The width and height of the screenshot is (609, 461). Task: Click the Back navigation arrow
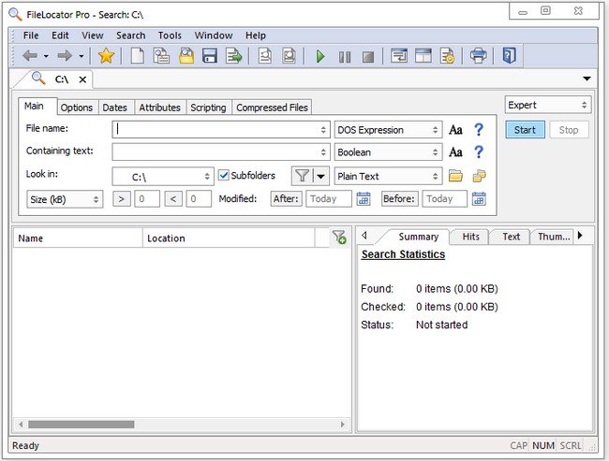pos(30,56)
